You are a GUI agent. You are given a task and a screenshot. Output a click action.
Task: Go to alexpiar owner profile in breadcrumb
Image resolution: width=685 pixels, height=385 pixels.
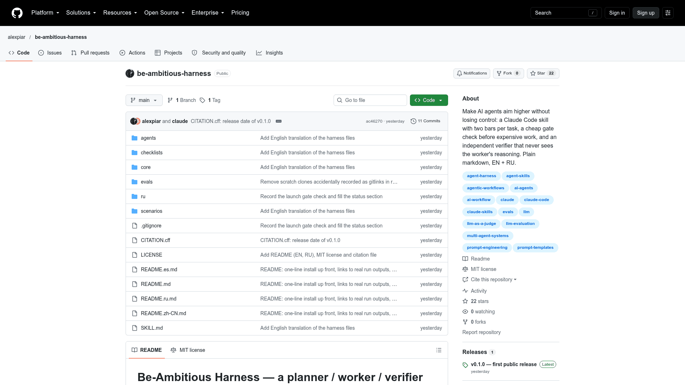(16, 37)
